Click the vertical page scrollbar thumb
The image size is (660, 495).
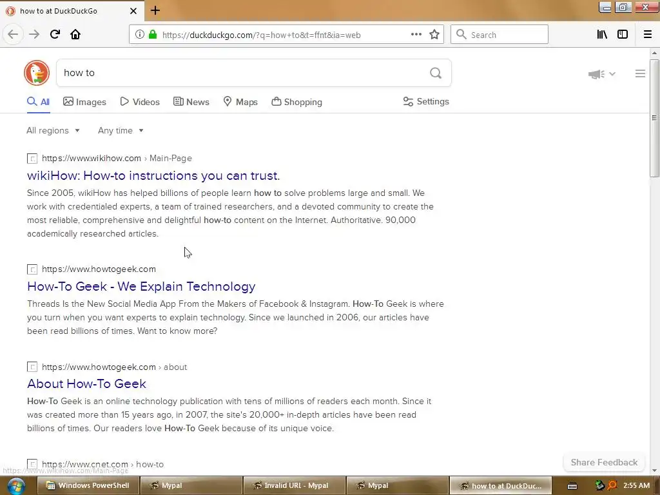point(654,118)
